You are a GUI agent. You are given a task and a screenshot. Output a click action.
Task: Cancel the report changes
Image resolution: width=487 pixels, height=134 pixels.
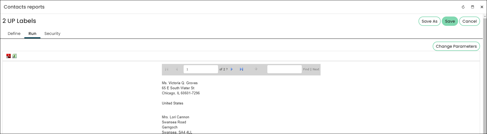click(x=470, y=21)
